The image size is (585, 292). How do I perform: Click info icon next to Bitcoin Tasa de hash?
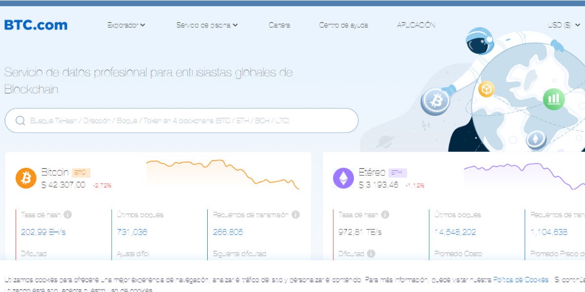68,215
